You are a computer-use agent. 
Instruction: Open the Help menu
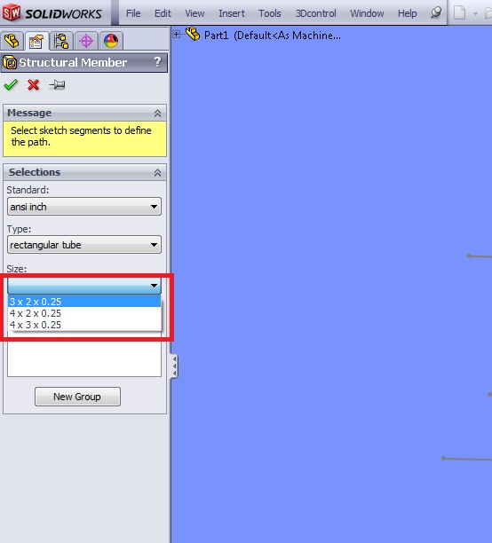pos(407,13)
